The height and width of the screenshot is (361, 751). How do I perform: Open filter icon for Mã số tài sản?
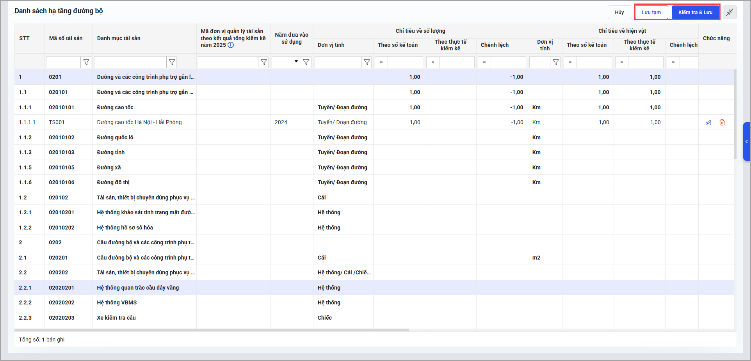click(x=86, y=62)
